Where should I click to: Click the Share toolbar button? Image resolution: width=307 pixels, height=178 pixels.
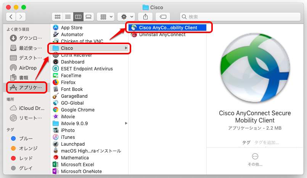[x=145, y=17]
